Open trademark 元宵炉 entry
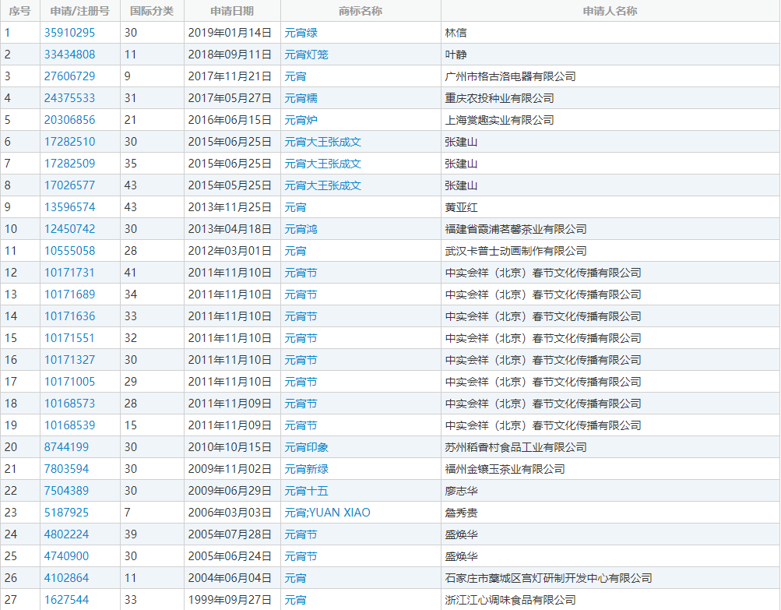 tap(301, 120)
